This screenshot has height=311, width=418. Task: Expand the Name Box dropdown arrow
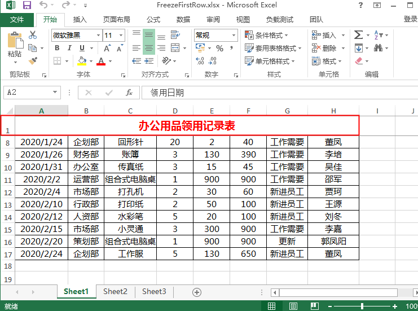click(55, 93)
